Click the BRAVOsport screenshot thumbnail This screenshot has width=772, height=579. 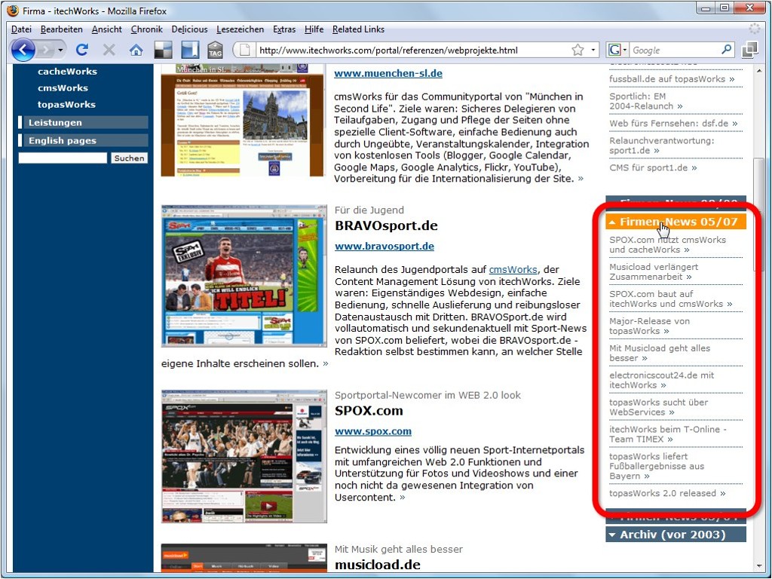244,276
